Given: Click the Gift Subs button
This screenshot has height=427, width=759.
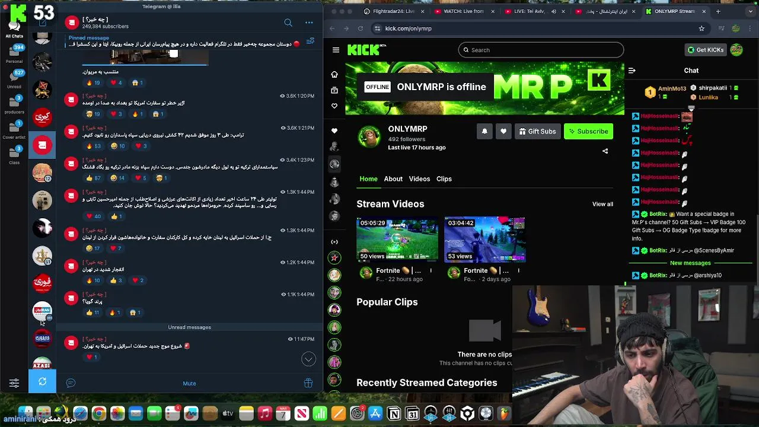Looking at the screenshot, I should (537, 132).
